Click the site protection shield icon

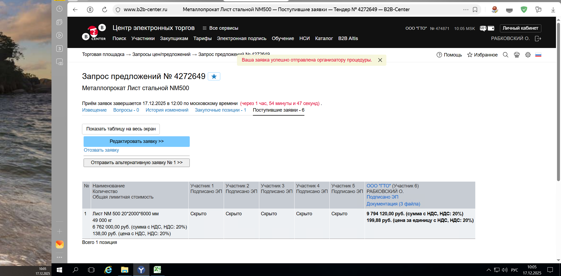118,10
